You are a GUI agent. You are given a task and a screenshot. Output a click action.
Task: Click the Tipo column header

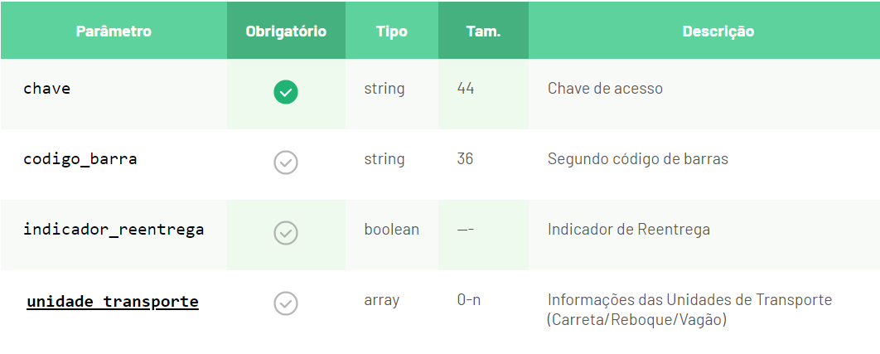(392, 31)
